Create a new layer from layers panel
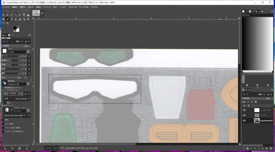The height and width of the screenshot is (152, 275). pyautogui.click(x=244, y=148)
